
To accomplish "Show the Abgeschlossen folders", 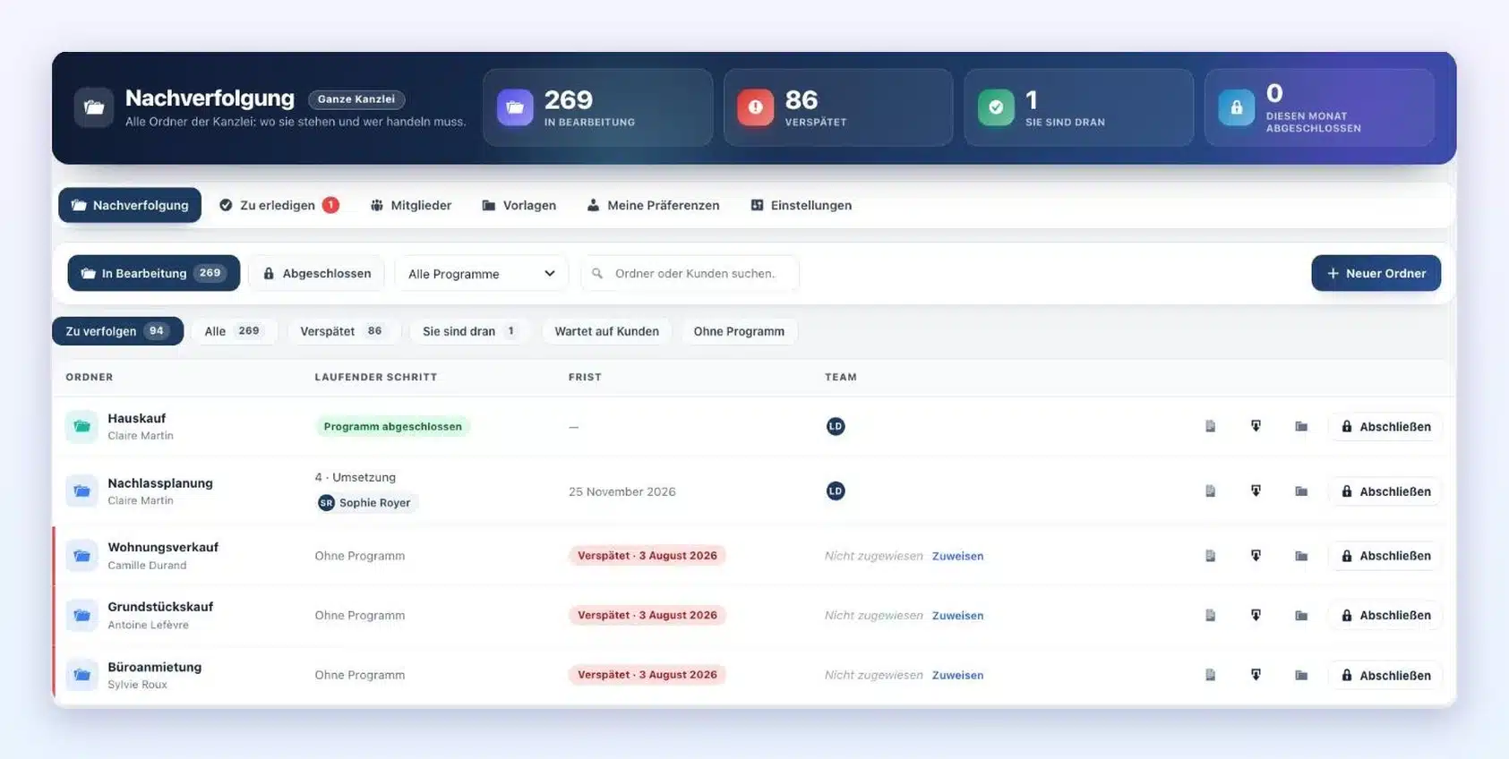I will [317, 273].
